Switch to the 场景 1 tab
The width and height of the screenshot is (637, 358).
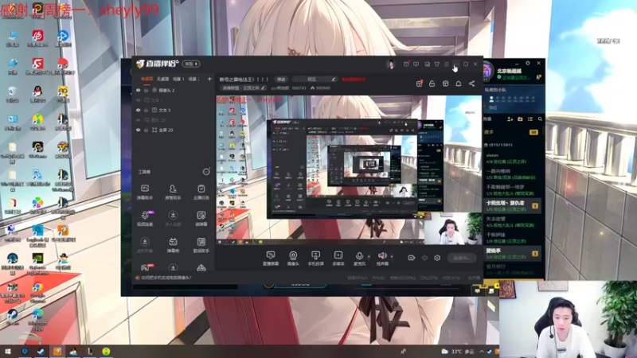pyautogui.click(x=178, y=79)
